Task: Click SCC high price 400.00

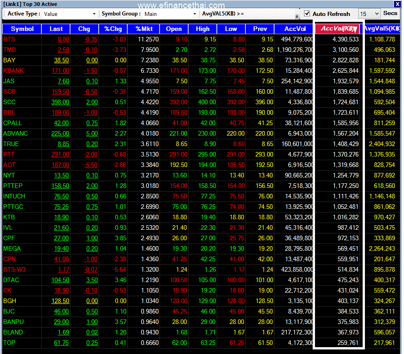Action: pyautogui.click(x=207, y=102)
